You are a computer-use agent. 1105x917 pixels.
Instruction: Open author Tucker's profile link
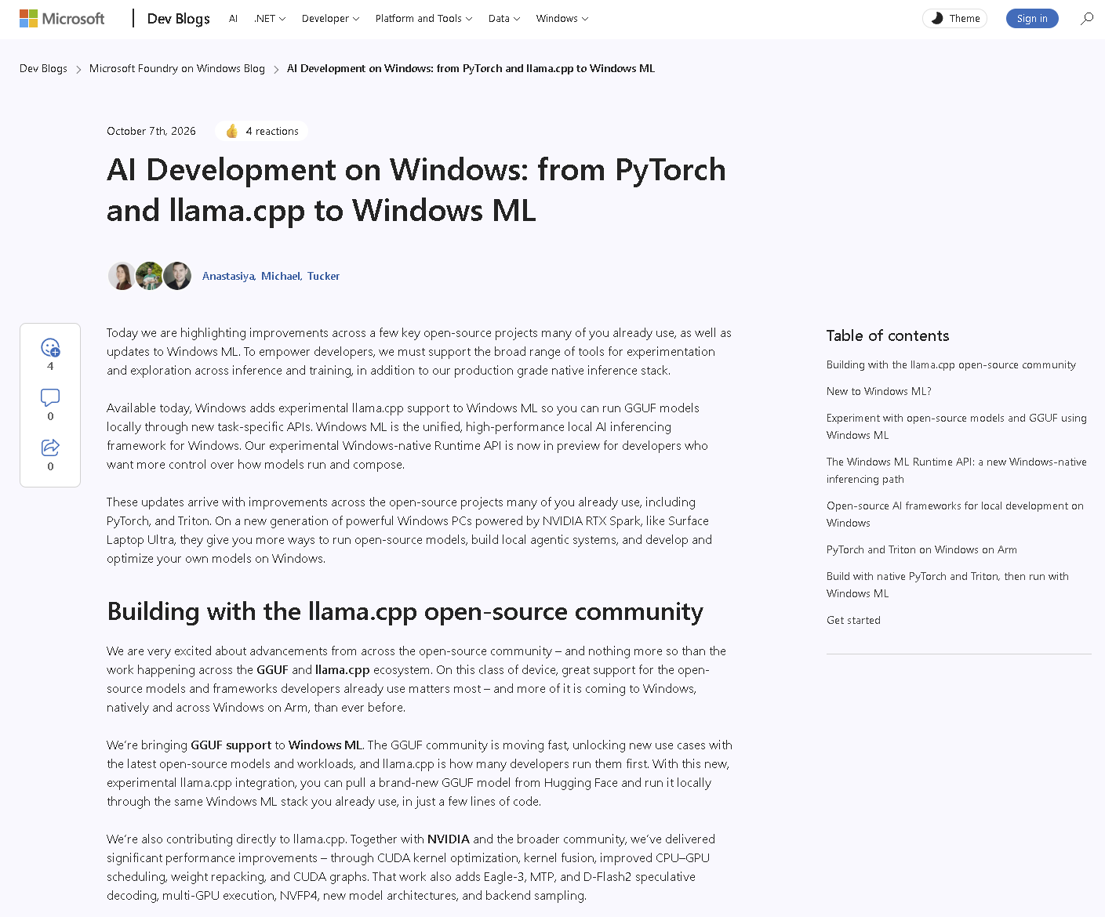point(323,276)
